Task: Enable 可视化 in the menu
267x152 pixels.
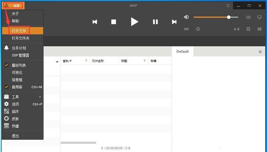Action: [x=23, y=72]
